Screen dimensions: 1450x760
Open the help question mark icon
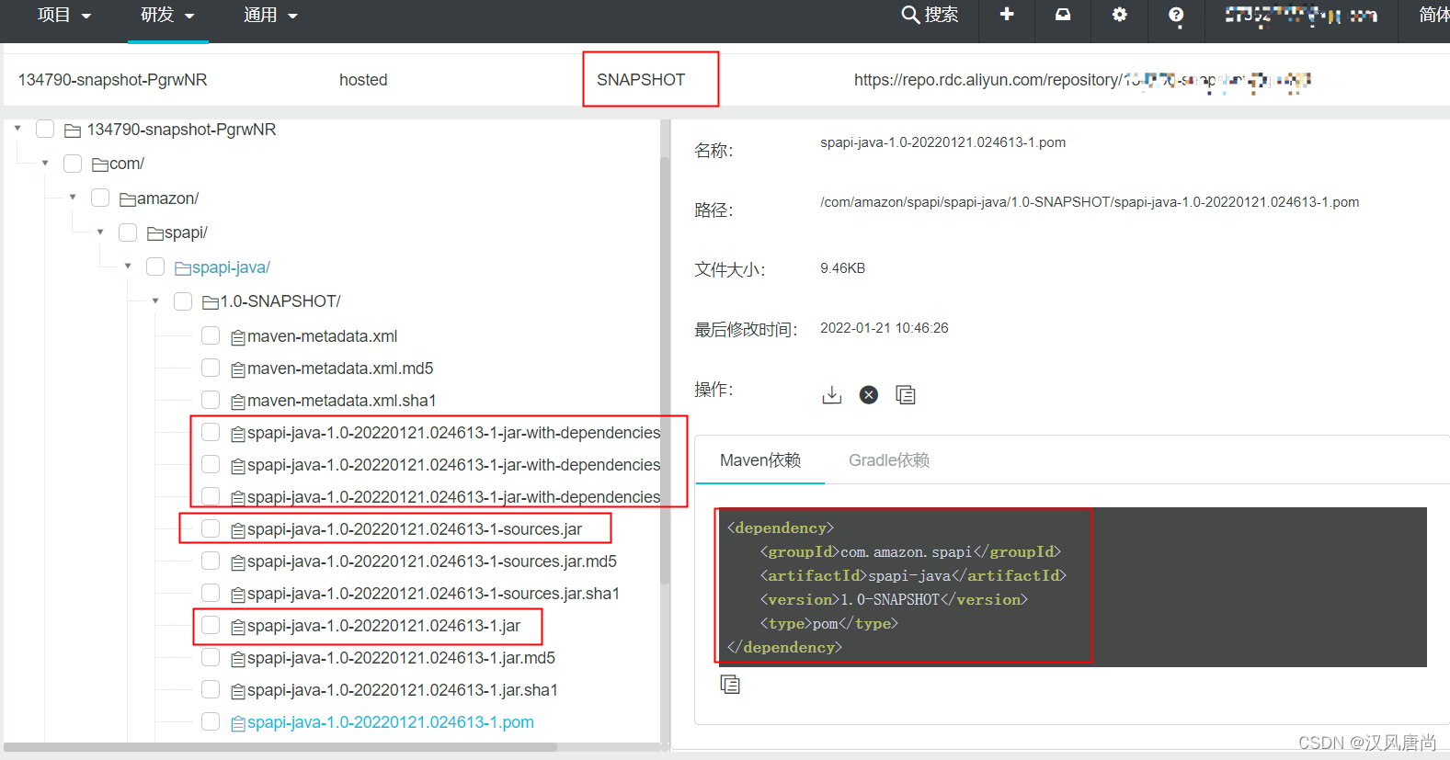click(x=1176, y=15)
